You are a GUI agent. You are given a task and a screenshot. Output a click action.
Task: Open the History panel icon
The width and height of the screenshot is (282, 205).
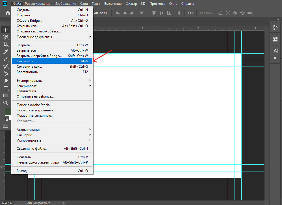(x=275, y=28)
